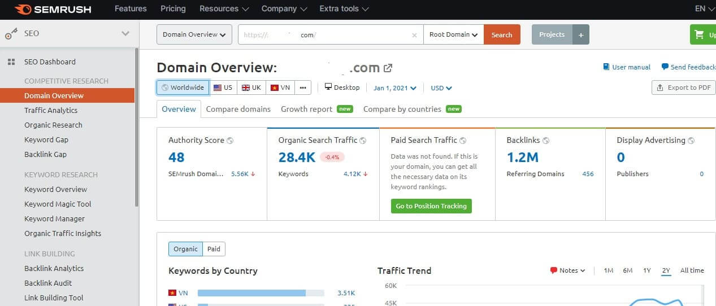Collapse the SEO sidebar chevron
Viewport: 716px width, 306px height.
click(x=125, y=34)
